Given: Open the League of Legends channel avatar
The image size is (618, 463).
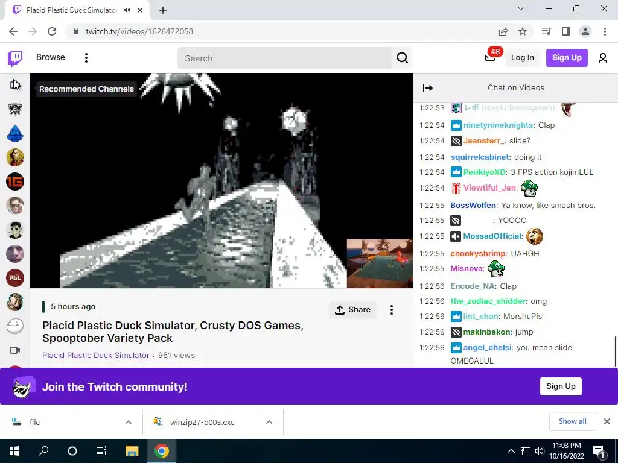Looking at the screenshot, I should point(15,109).
